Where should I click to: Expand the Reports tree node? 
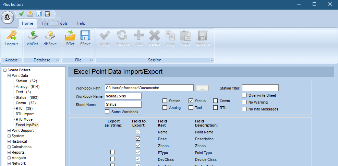(x=9, y=152)
